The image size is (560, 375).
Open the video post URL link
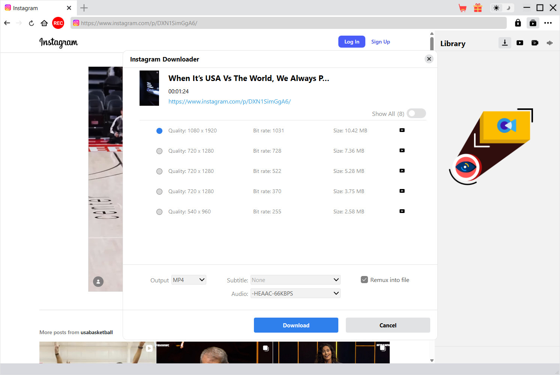tap(230, 102)
